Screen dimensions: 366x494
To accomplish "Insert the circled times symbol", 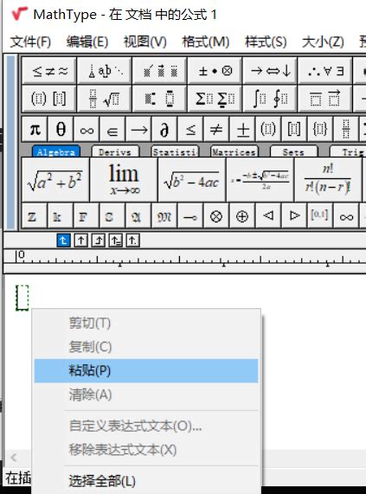I will [x=216, y=216].
